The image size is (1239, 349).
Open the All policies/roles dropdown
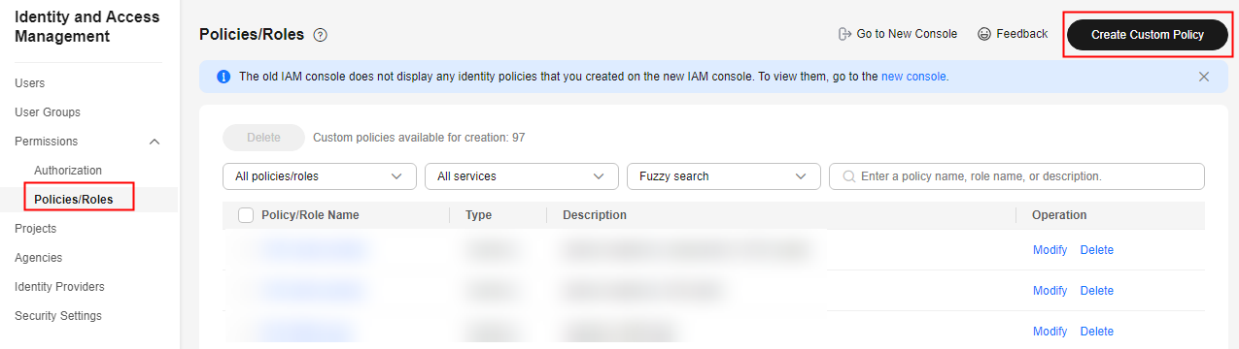(319, 176)
